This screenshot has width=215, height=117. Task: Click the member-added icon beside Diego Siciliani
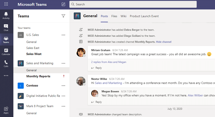click(x=81, y=36)
